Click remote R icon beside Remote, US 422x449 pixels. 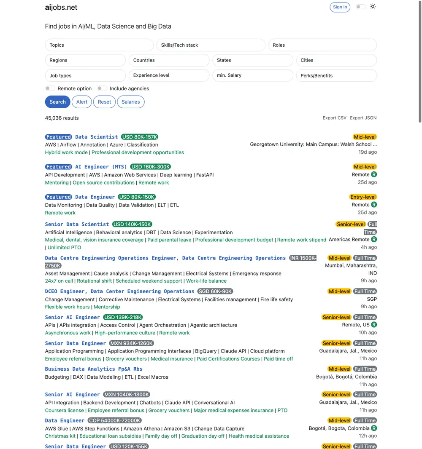tap(374, 325)
